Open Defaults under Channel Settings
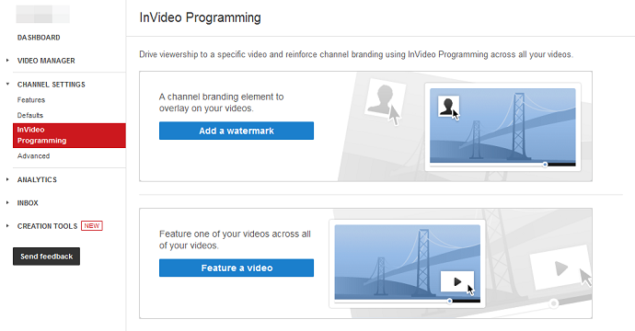 (30, 115)
